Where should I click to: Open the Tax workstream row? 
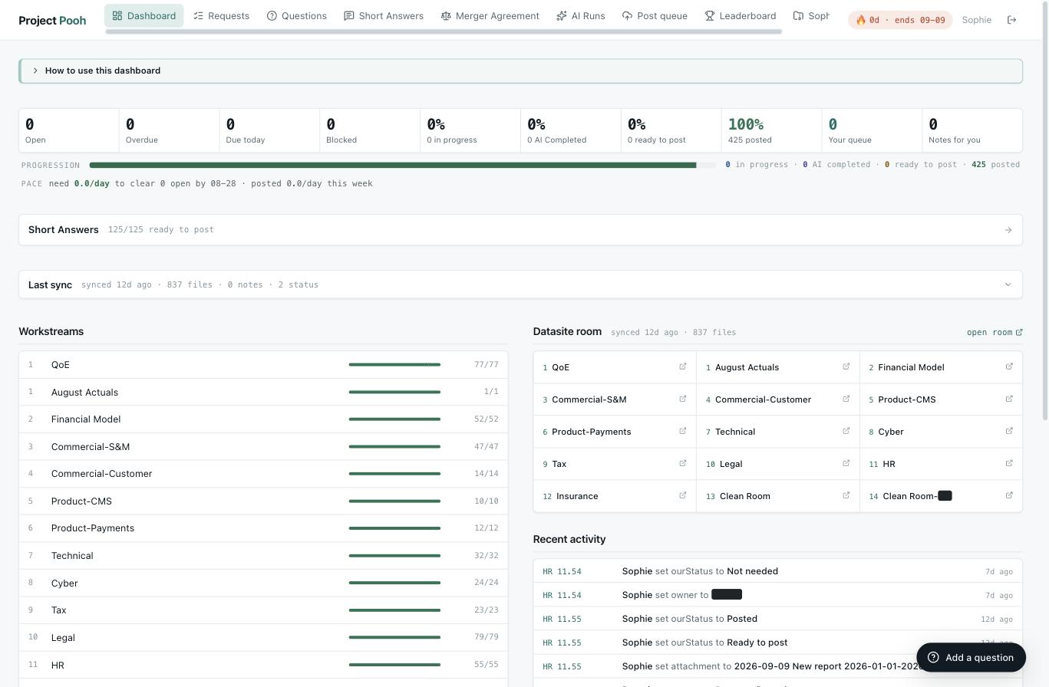click(x=263, y=610)
